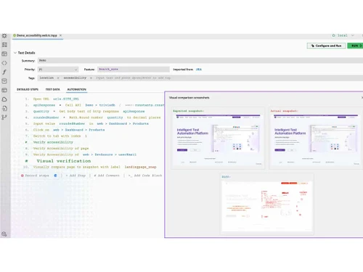Open the git branch icon in sidebar
The height and width of the screenshot is (272, 363).
click(4, 118)
